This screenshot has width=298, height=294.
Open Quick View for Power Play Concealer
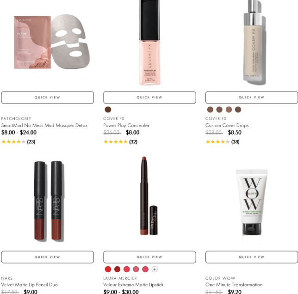coord(149,98)
